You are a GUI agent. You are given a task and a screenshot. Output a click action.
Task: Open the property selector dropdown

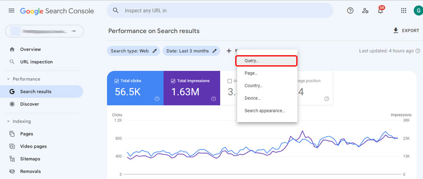click(45, 31)
